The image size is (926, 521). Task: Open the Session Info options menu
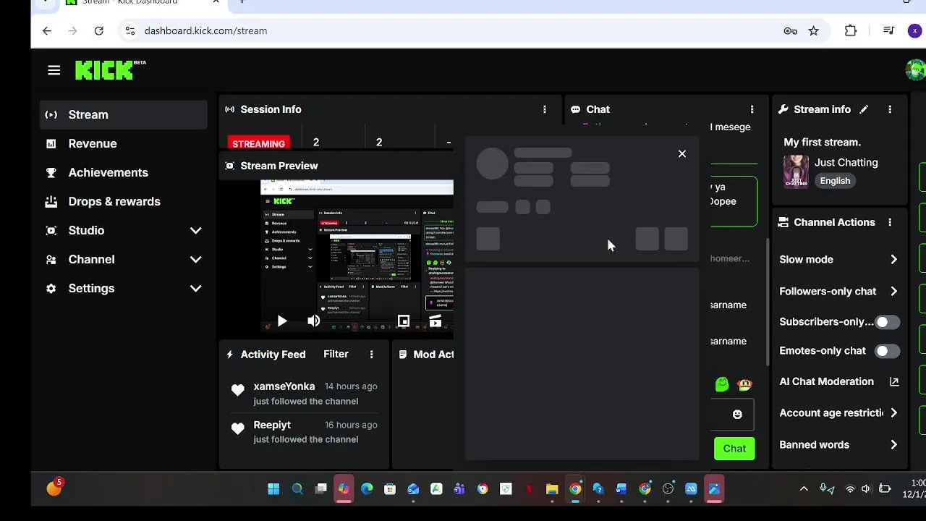pyautogui.click(x=545, y=109)
